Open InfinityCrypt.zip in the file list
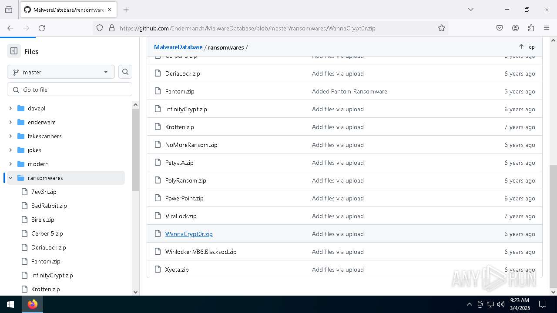 pyautogui.click(x=186, y=109)
